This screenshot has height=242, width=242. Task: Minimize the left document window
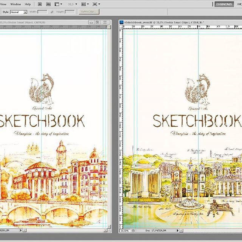(91, 22)
